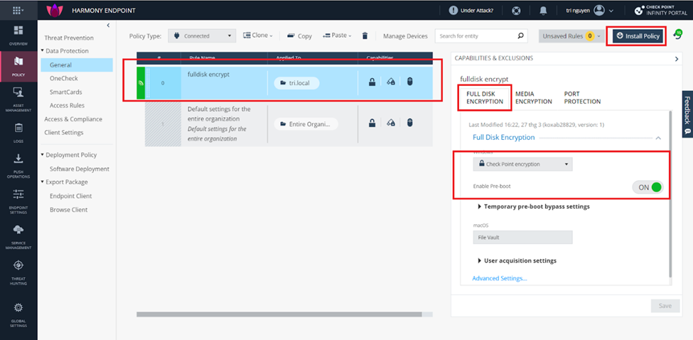
Task: Collapse the Capabilities & Exclusions panel arrow
Action: tap(677, 59)
